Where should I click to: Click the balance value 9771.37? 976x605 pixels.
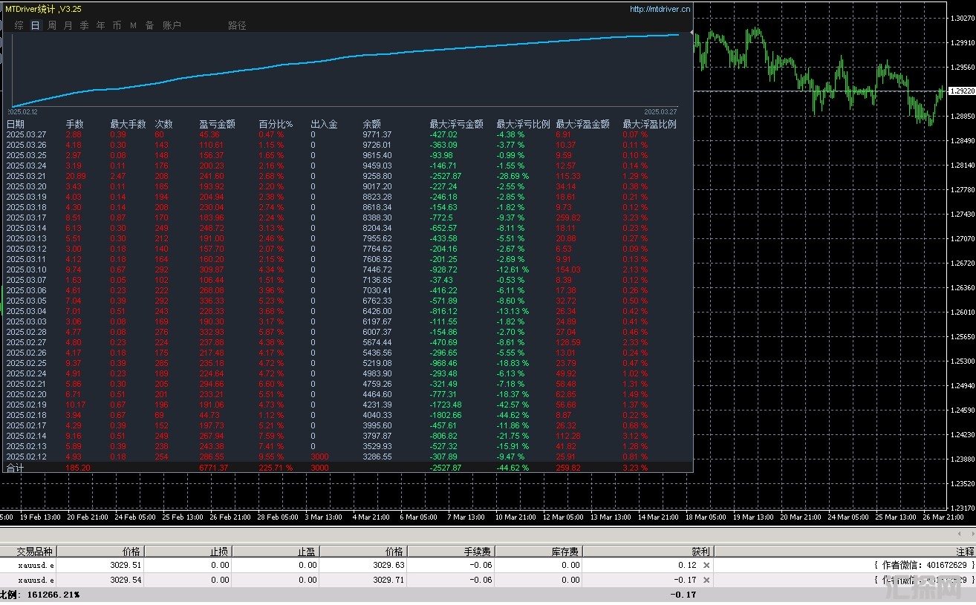tap(377, 134)
